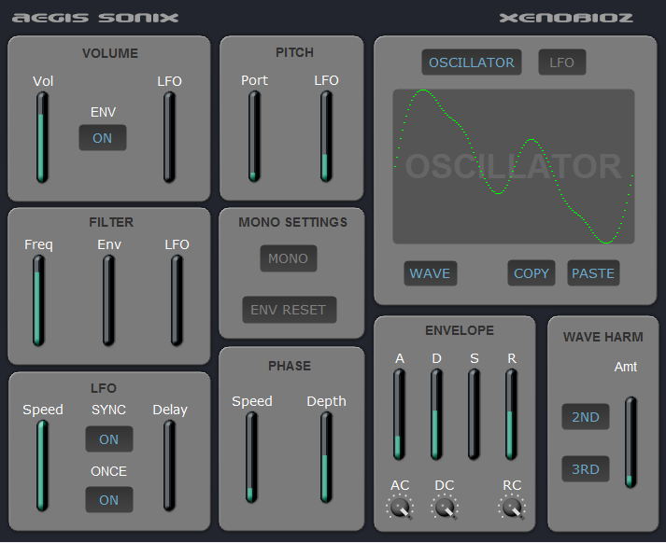Toggle 2ND wave harmonic button
The height and width of the screenshot is (543, 666).
586,417
